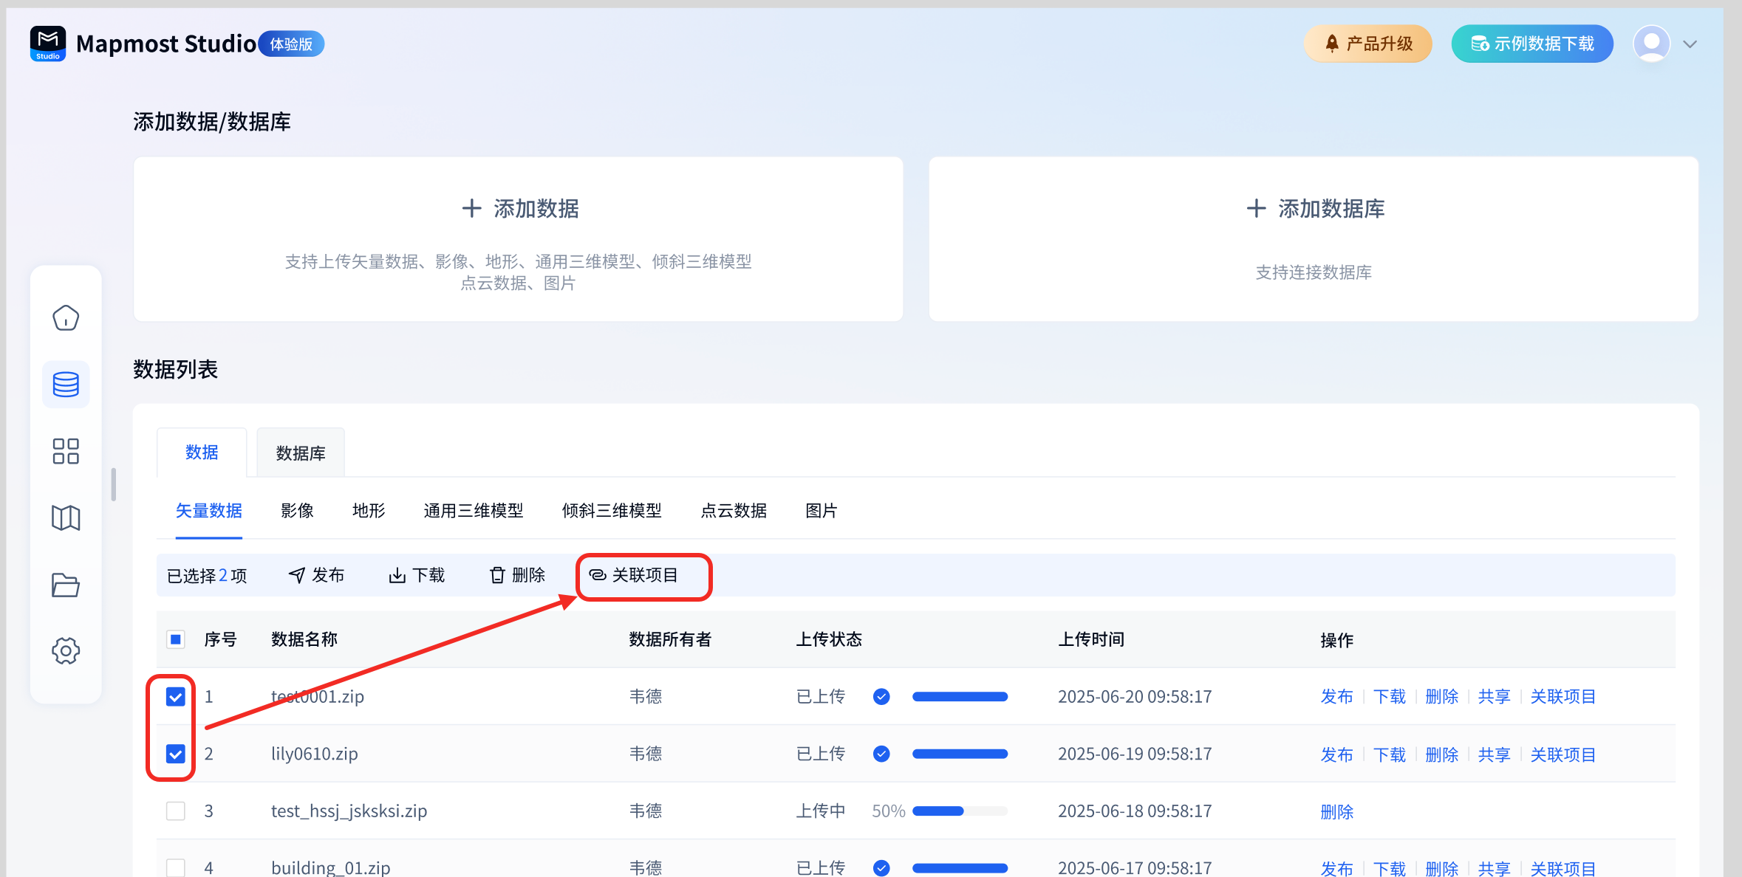Open the folder icon in sidebar

tap(66, 585)
